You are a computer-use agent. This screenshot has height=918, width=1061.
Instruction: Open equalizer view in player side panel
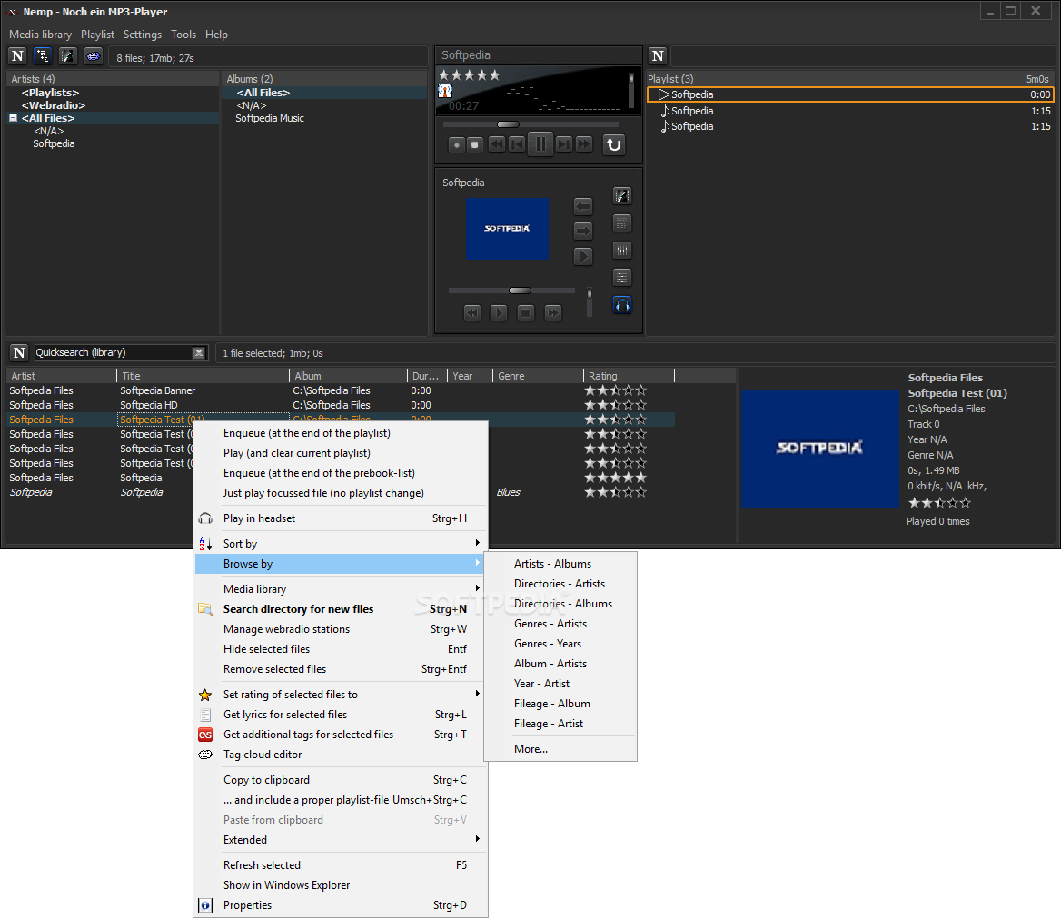[x=622, y=251]
